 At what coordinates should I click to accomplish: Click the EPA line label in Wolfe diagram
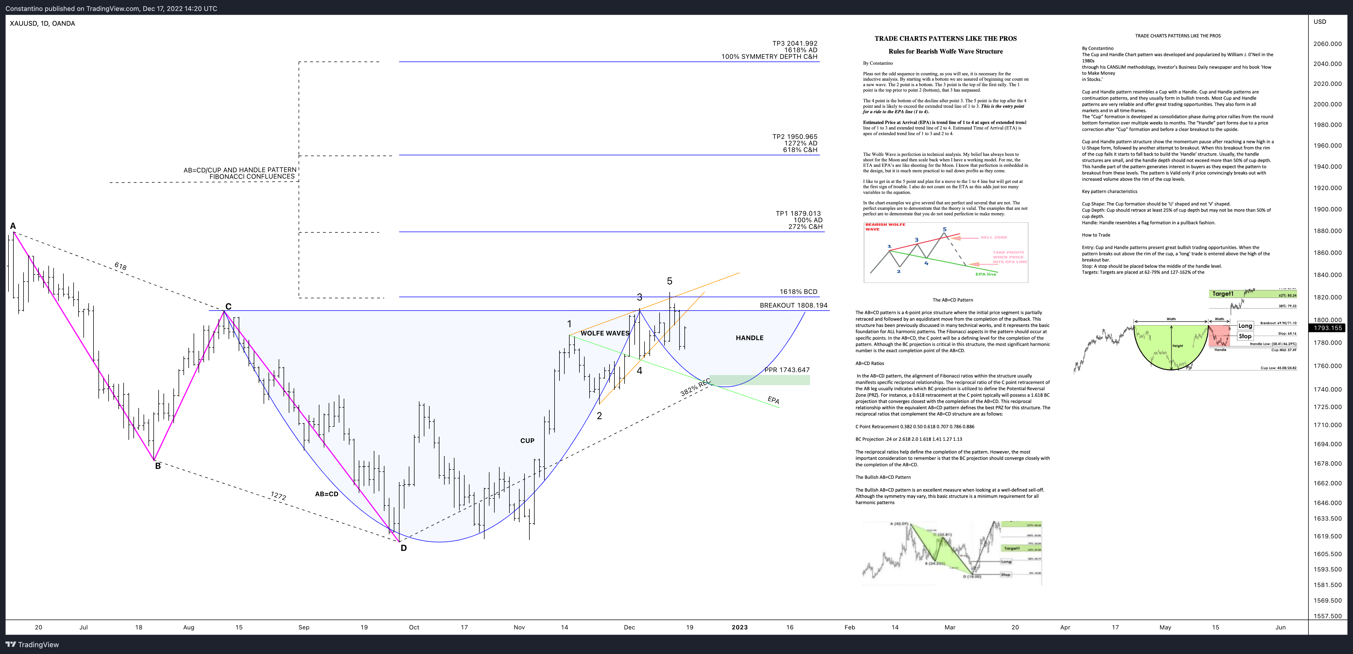point(985,274)
